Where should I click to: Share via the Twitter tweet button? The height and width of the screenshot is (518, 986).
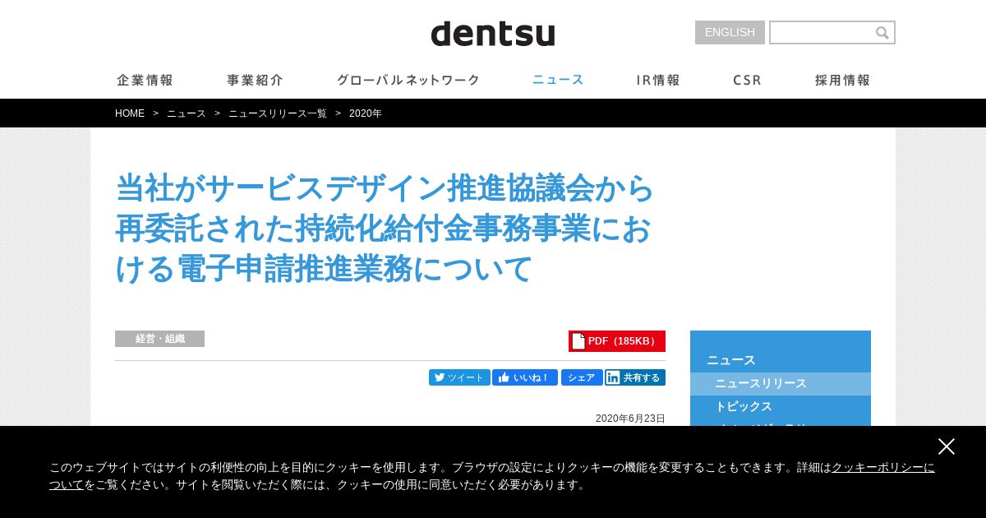coord(459,377)
